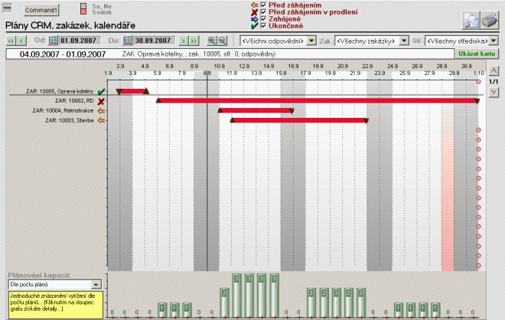Toggle 'Před zahájením' checkbox

point(263,5)
